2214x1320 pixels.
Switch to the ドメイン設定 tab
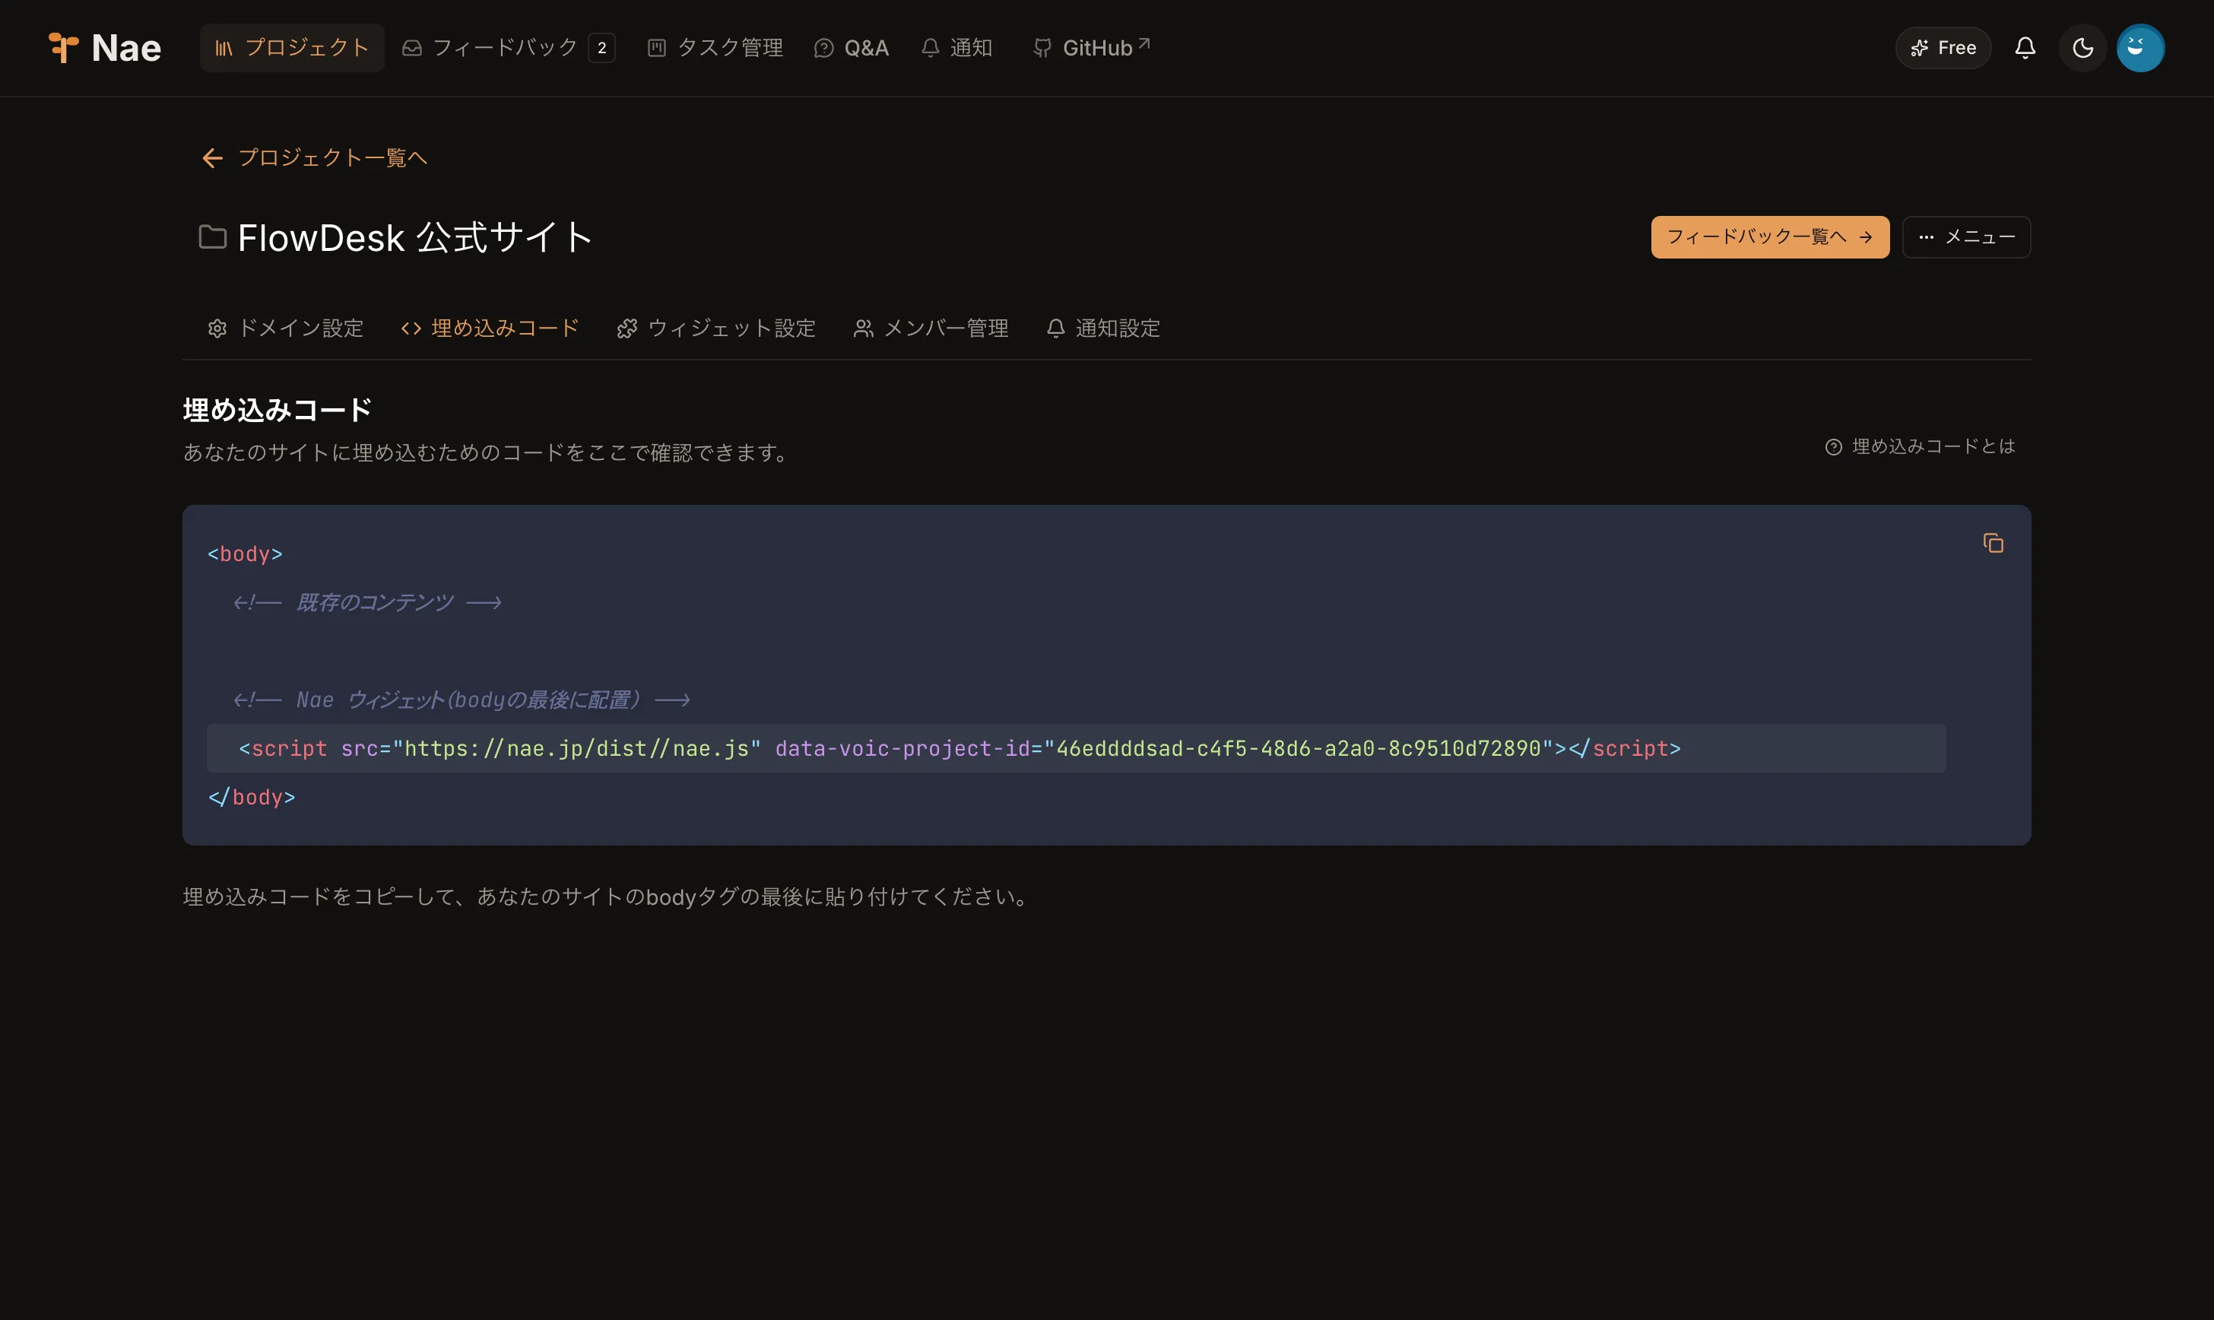285,328
